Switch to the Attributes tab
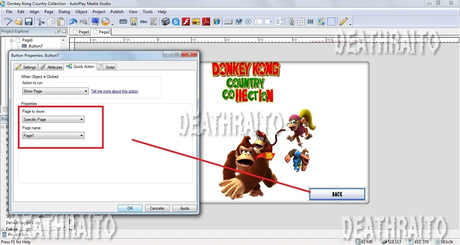 pos(51,67)
